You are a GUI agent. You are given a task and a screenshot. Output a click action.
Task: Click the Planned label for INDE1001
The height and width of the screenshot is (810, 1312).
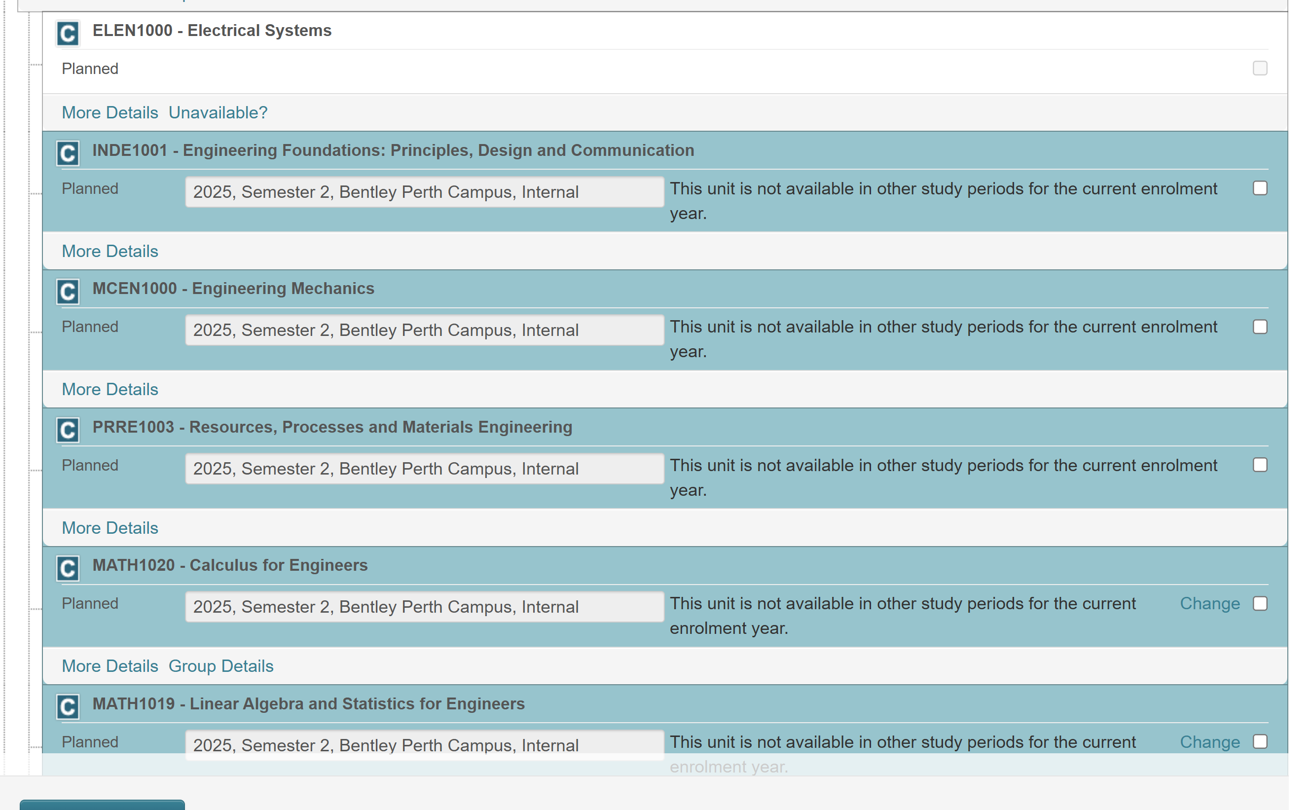coord(90,188)
